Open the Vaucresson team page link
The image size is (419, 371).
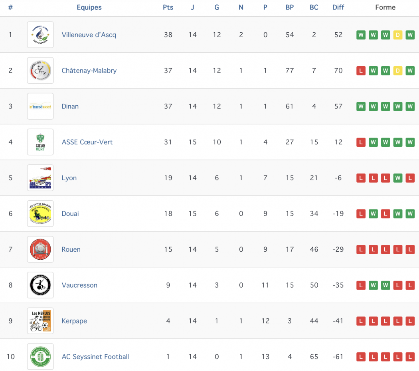pos(79,285)
